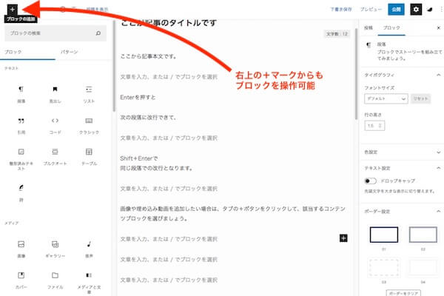Click the 行の高さ line height input

click(x=374, y=126)
